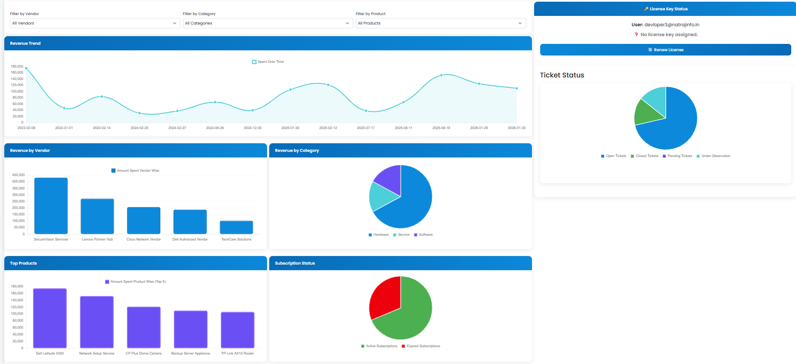This screenshot has width=796, height=364.
Task: Click the Lenovo Partner Hub bar
Action: click(97, 216)
